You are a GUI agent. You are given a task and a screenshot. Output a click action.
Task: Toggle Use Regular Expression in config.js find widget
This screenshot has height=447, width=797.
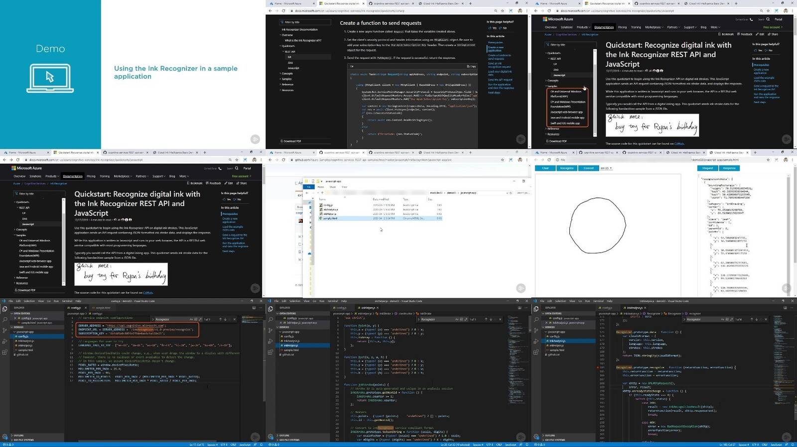pos(200,319)
